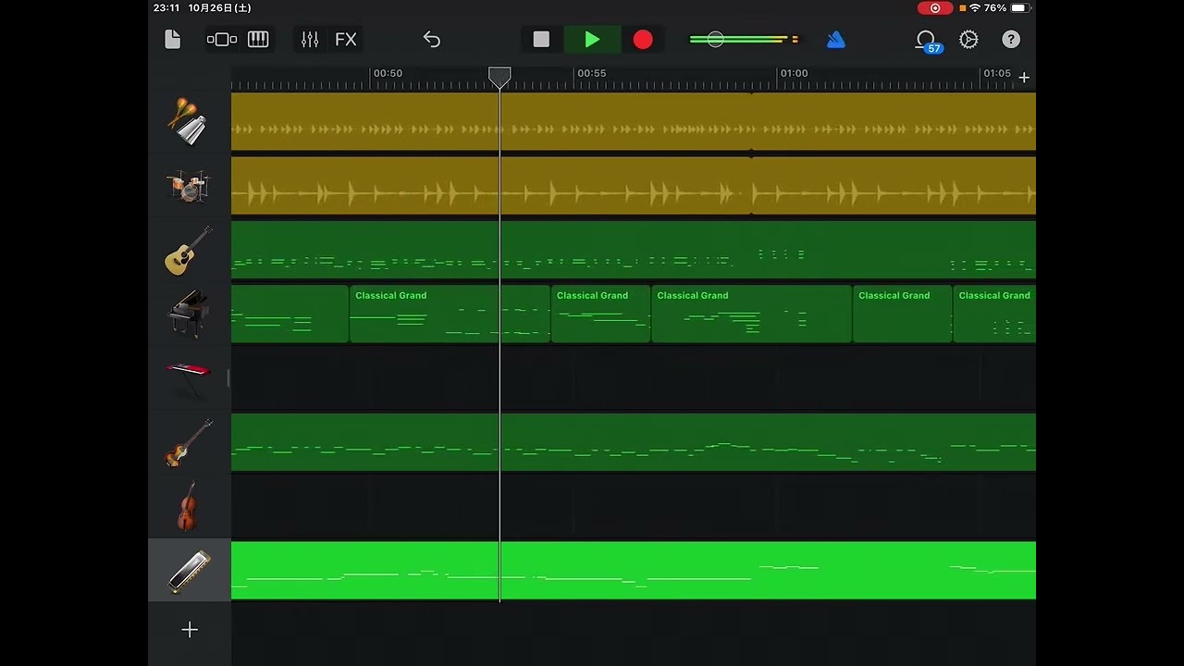
Task: Open the help question mark
Action: (x=1011, y=40)
